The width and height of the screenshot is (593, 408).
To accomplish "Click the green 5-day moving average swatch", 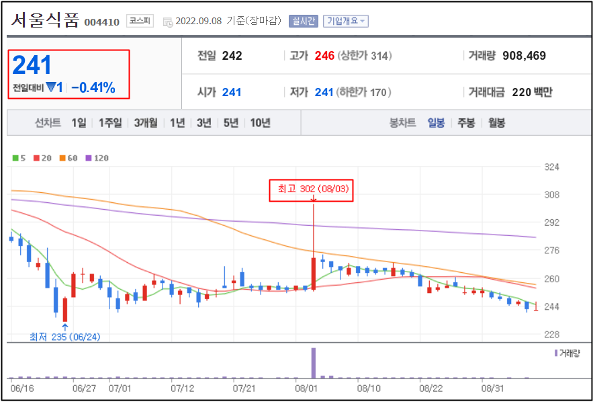I will point(15,158).
